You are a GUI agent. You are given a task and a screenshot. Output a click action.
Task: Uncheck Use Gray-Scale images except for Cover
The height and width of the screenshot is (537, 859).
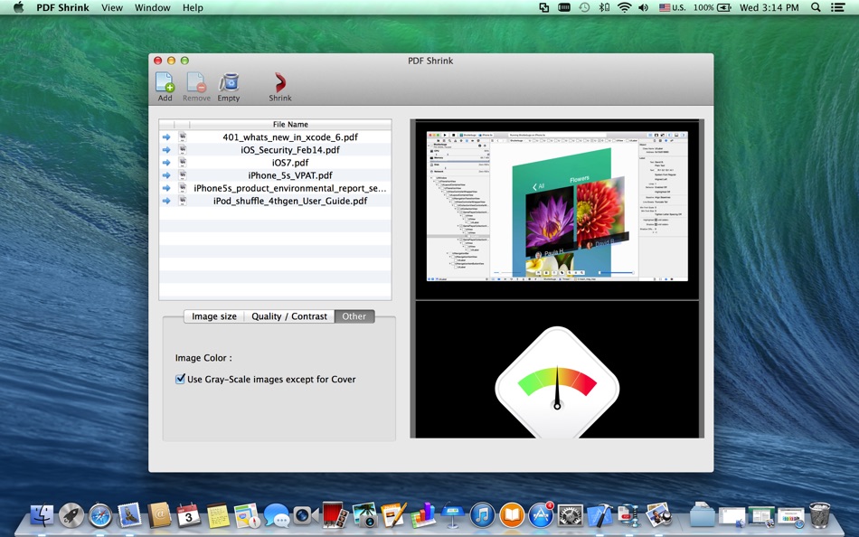coord(180,379)
